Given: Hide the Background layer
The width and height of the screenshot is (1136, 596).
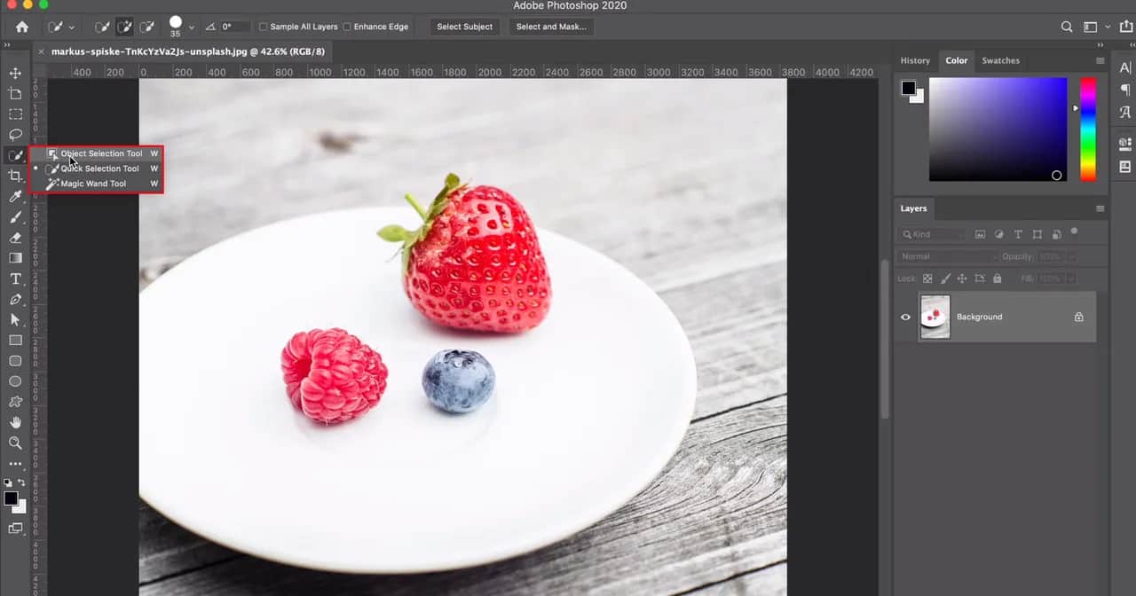Looking at the screenshot, I should (x=904, y=317).
